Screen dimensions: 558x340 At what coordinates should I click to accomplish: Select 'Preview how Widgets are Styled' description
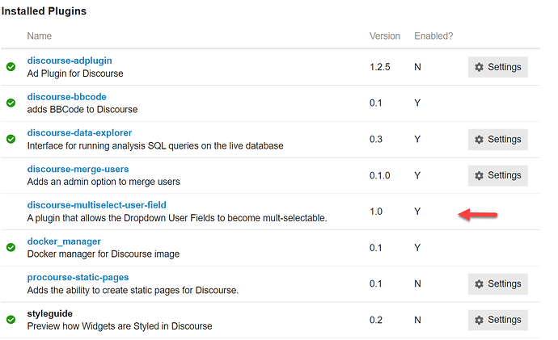coord(120,326)
